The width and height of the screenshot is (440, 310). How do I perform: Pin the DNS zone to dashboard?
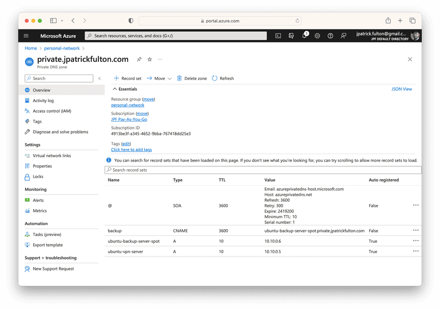click(x=139, y=59)
